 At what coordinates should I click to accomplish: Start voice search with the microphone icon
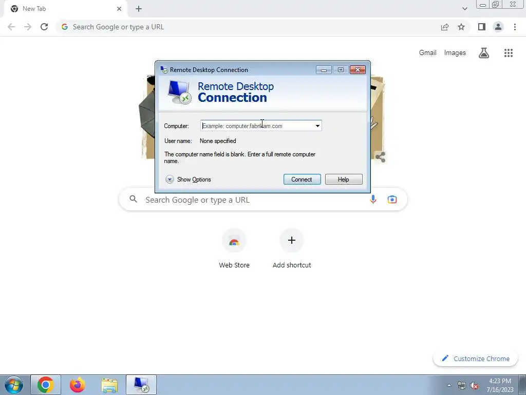click(373, 200)
